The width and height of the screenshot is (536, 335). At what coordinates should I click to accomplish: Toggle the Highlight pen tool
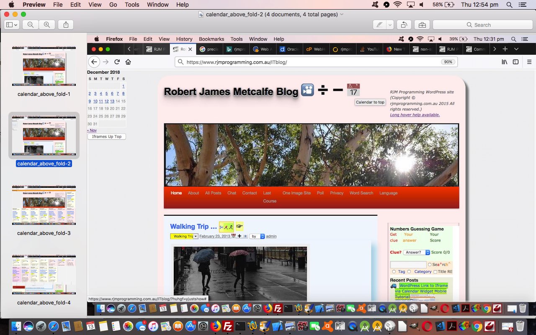tap(379, 25)
